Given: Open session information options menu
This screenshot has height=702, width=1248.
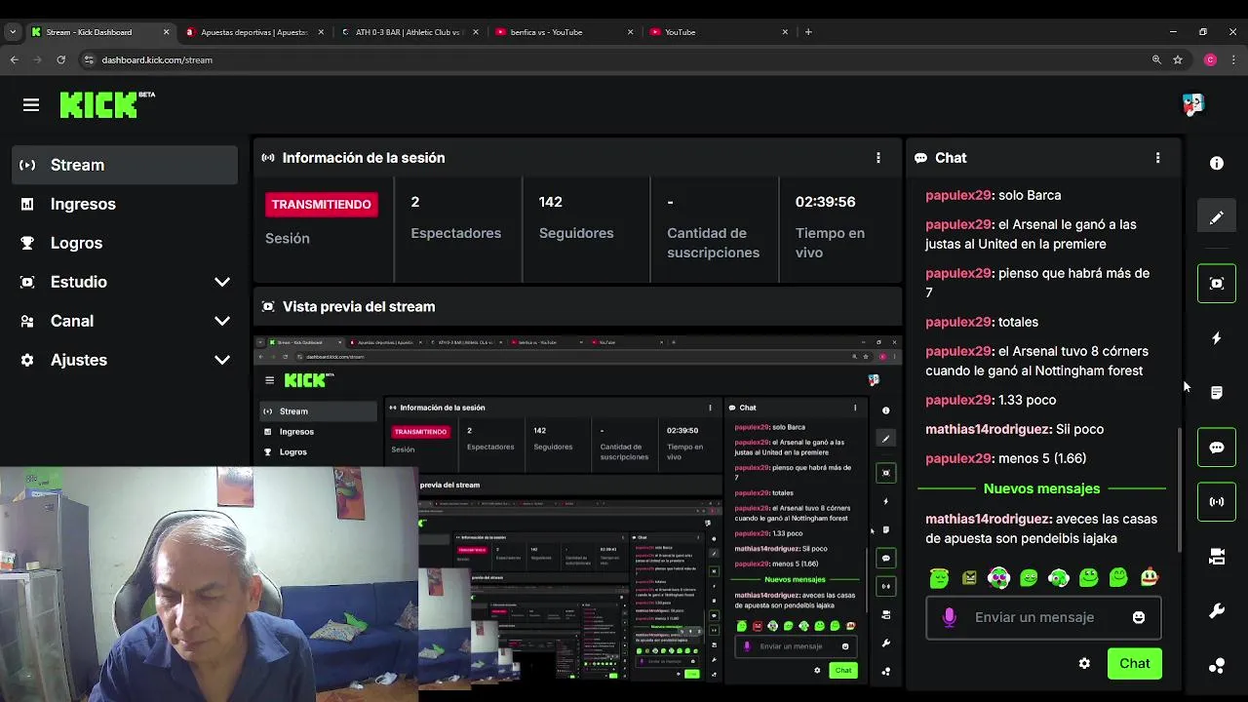Looking at the screenshot, I should click(x=877, y=158).
